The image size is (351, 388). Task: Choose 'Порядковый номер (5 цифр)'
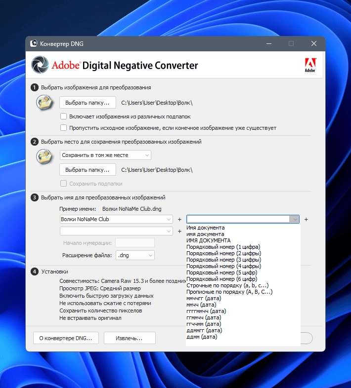click(x=222, y=272)
